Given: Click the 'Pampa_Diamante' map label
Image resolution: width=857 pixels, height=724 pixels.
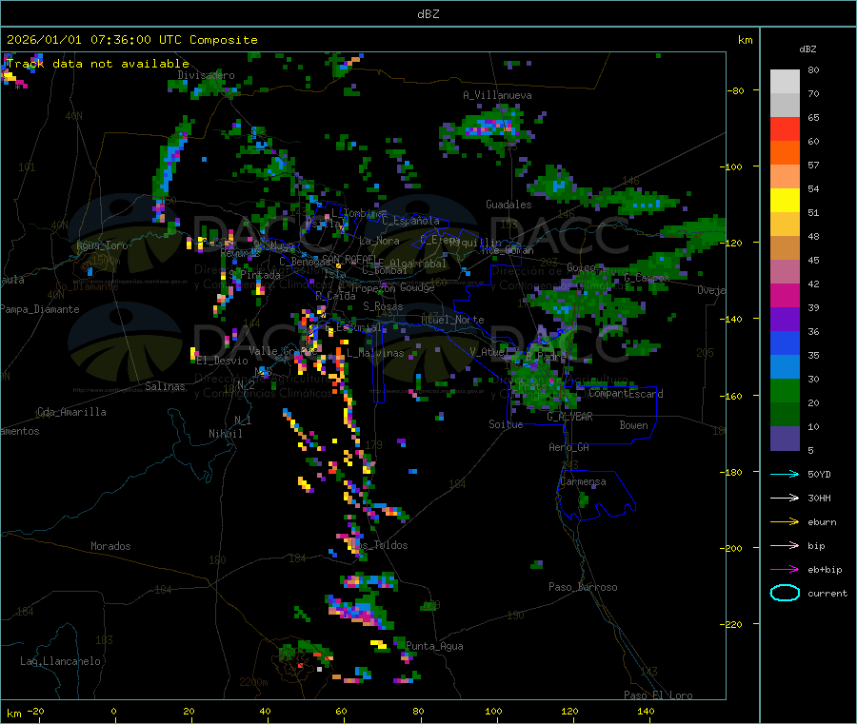Looking at the screenshot, I should pyautogui.click(x=40, y=309).
